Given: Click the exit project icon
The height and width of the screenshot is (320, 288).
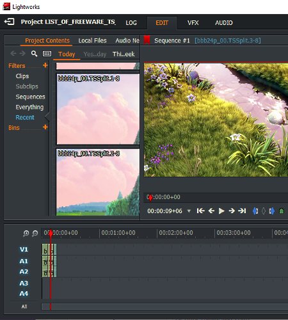Looking at the screenshot, I should pos(9,22).
